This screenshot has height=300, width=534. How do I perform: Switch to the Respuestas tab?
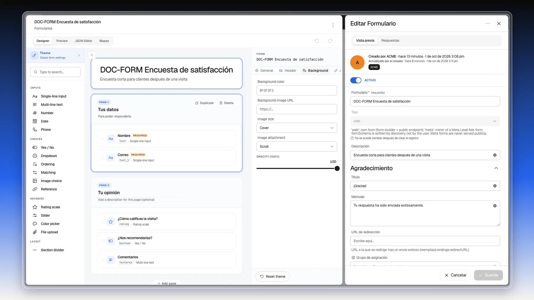pyautogui.click(x=390, y=41)
